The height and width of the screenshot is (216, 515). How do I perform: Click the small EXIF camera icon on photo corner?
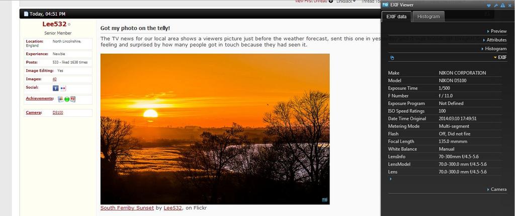324,199
